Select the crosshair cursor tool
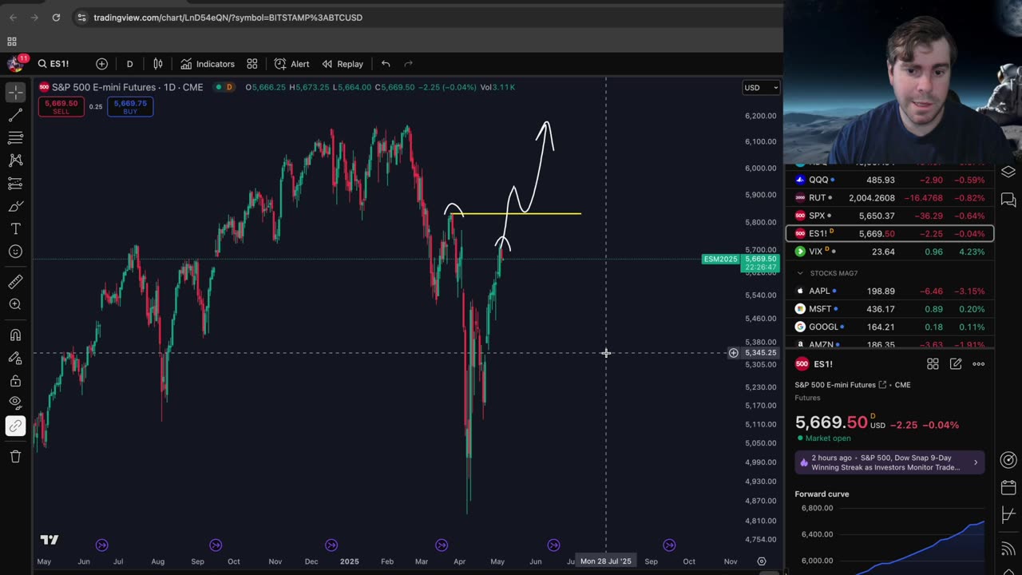The width and height of the screenshot is (1022, 575). tap(15, 93)
